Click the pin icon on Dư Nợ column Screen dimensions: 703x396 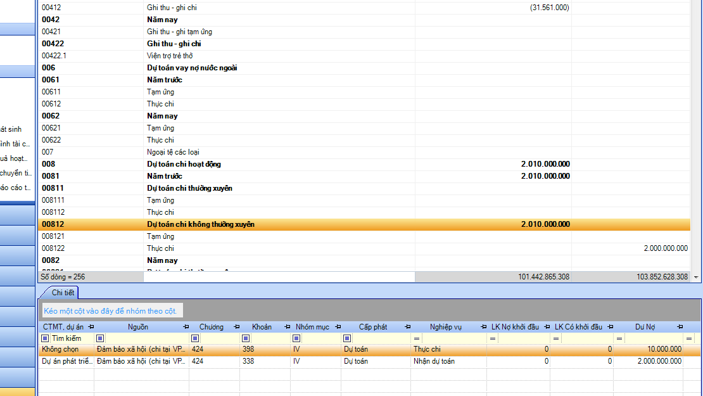680,327
